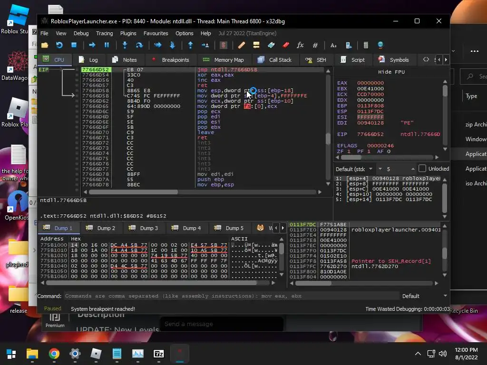Execute till return with up-arrow icon
This screenshot has width=487, height=365.
[190, 45]
